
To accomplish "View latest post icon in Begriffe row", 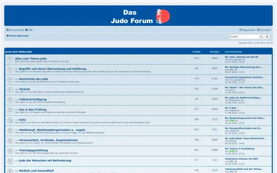I will 235,70.
